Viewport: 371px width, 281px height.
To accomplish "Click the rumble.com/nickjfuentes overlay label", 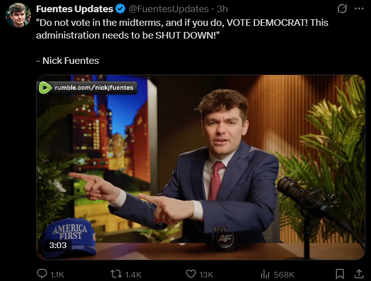I will (94, 88).
